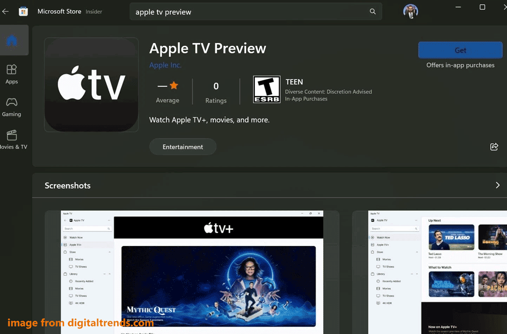Click the TEEN rating text
The height and width of the screenshot is (334, 507).
coord(294,82)
